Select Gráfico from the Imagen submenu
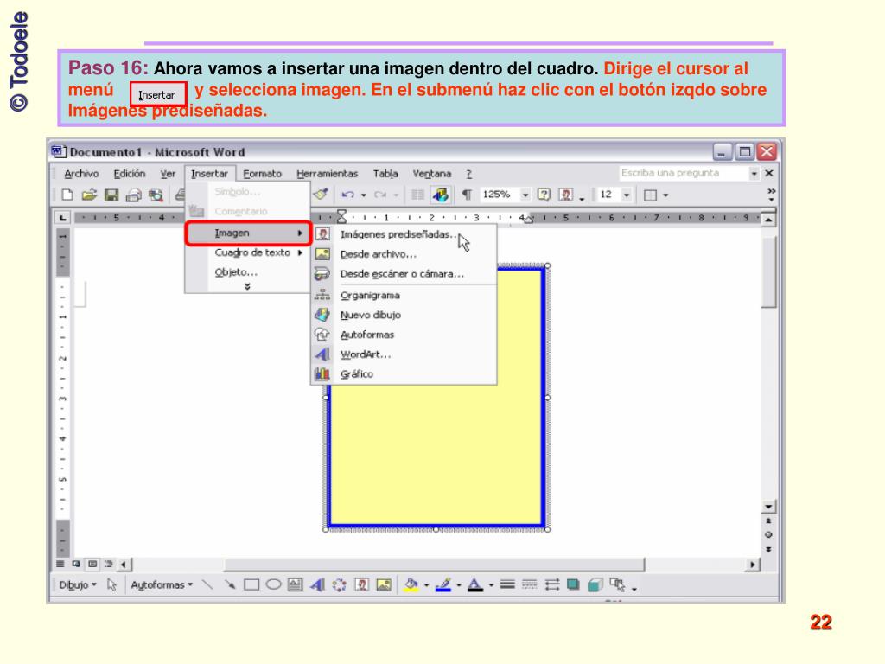 click(x=404, y=373)
